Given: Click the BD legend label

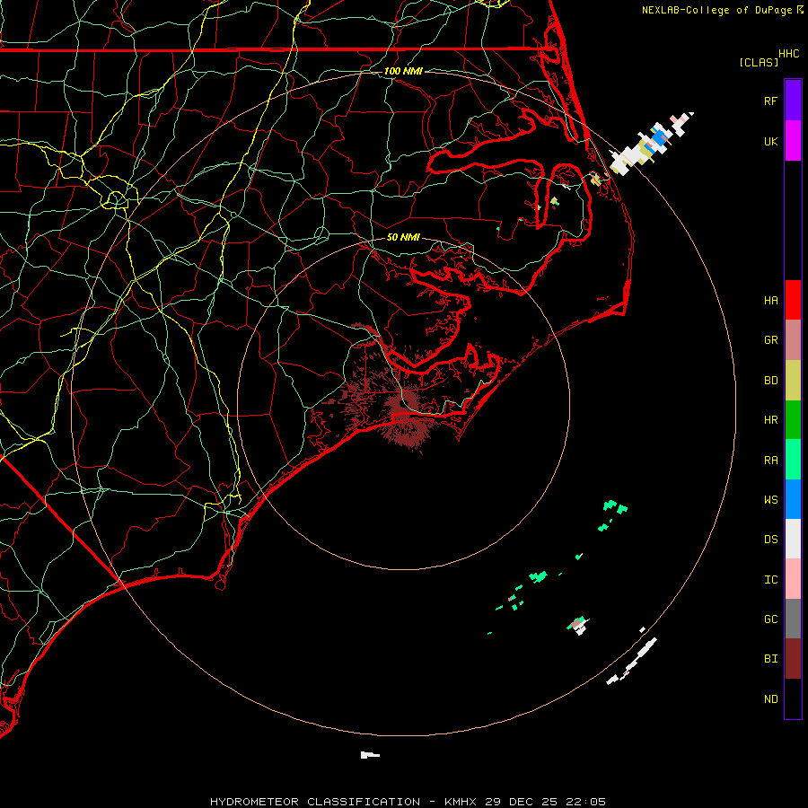Looking at the screenshot, I should [x=770, y=381].
